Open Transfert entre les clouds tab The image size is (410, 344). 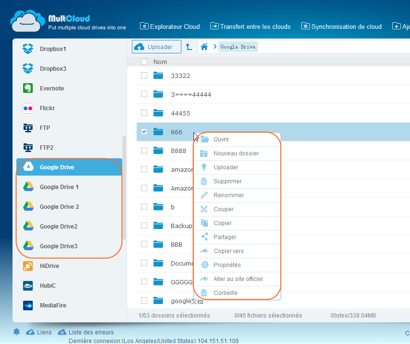click(x=251, y=26)
